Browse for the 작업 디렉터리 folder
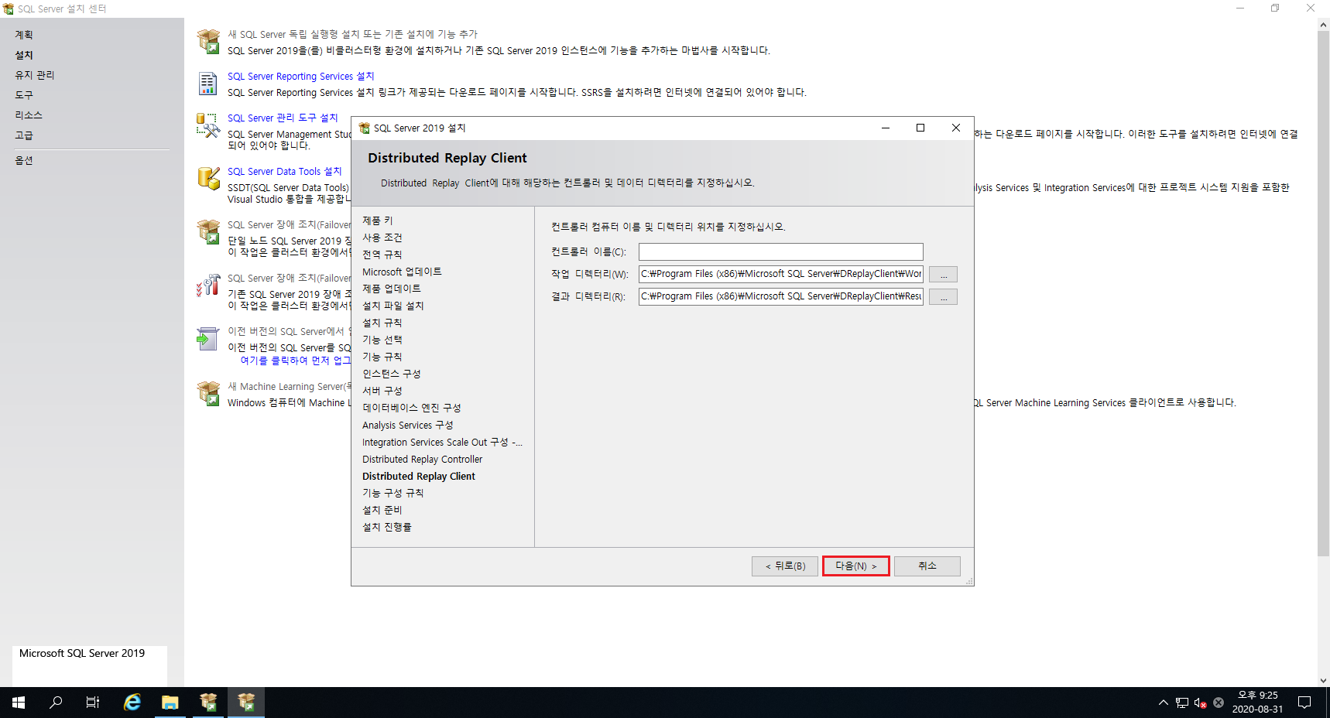The width and height of the screenshot is (1330, 718). pos(943,275)
